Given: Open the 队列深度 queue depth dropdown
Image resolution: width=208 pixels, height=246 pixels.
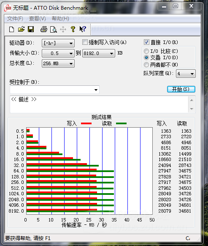Looking at the screenshot, I should [x=186, y=74].
